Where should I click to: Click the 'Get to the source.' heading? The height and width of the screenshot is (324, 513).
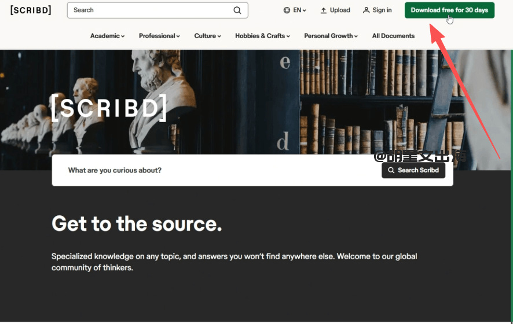coord(137,224)
